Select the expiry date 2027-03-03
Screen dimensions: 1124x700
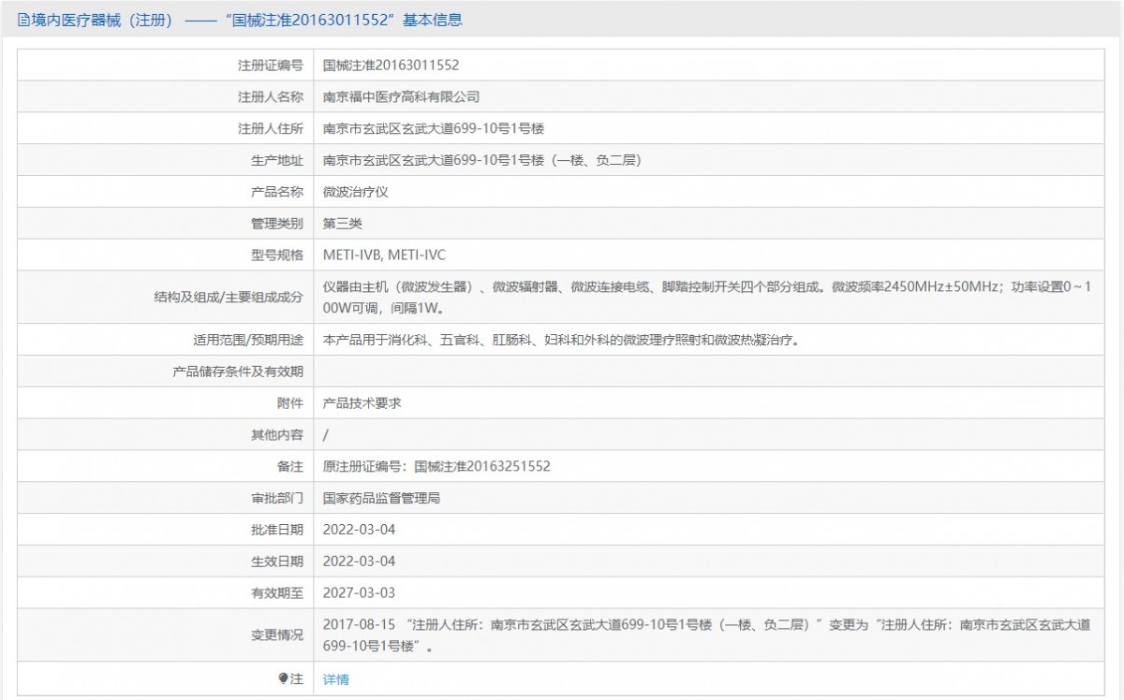click(x=359, y=593)
